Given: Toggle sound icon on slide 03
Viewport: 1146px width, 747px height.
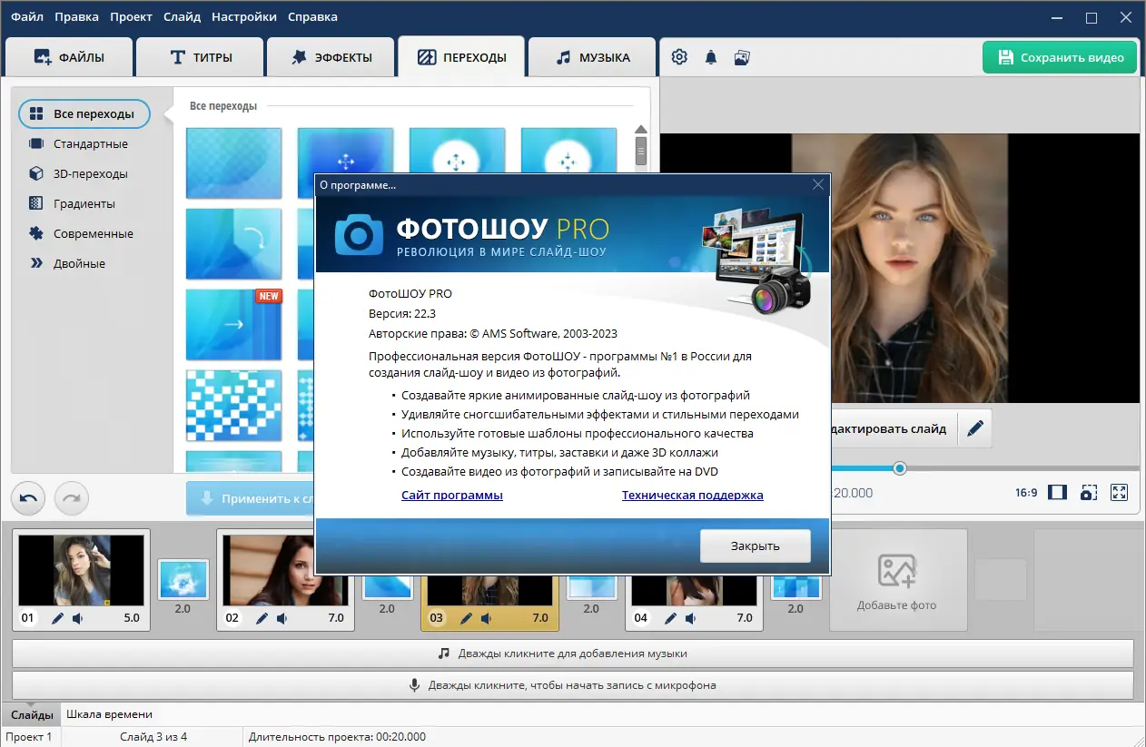Looking at the screenshot, I should [x=487, y=618].
